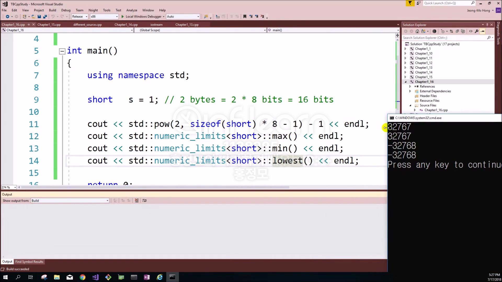
Task: Open the Find Symbol Results tab
Action: (29, 262)
